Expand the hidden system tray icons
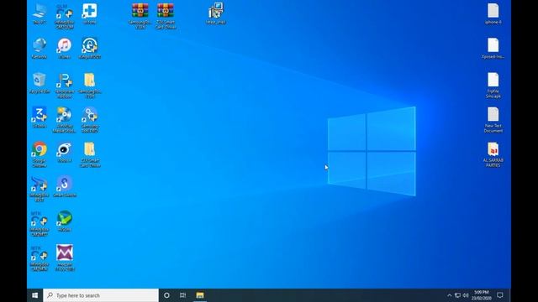Image resolution: width=538 pixels, height=302 pixels. click(x=450, y=295)
